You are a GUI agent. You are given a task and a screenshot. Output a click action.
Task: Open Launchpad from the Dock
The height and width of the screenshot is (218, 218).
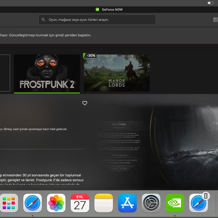[9, 203]
